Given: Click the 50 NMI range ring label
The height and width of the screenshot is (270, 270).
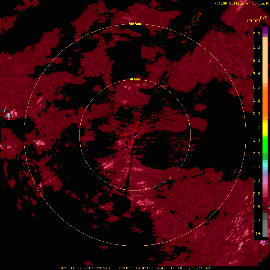Looking at the screenshot, I should [135, 79].
